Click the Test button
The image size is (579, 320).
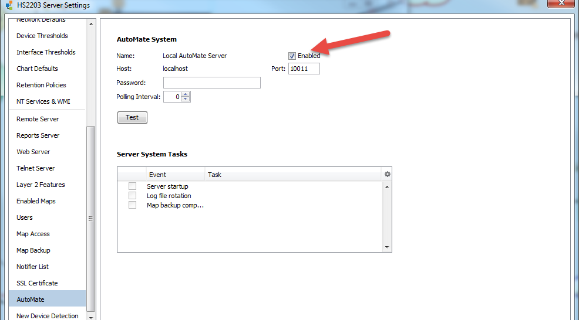click(x=132, y=118)
